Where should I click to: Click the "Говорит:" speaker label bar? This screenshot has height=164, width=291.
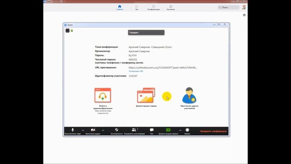click(146, 32)
